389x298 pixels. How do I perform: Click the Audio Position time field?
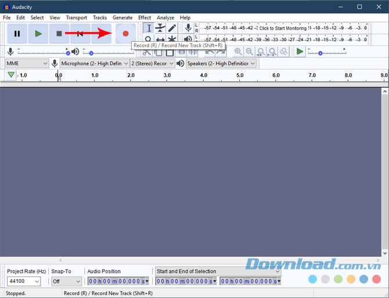(x=116, y=281)
